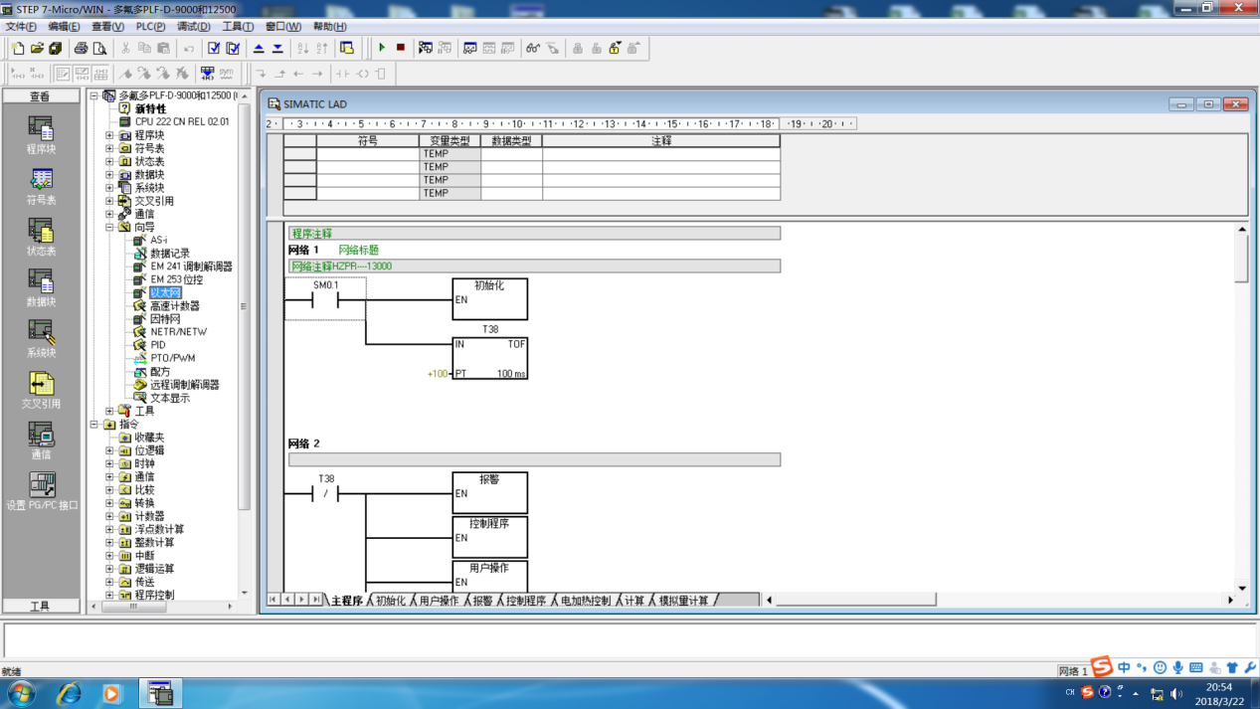This screenshot has width=1260, height=709.
Task: Select the PID wizard item
Action: click(157, 345)
